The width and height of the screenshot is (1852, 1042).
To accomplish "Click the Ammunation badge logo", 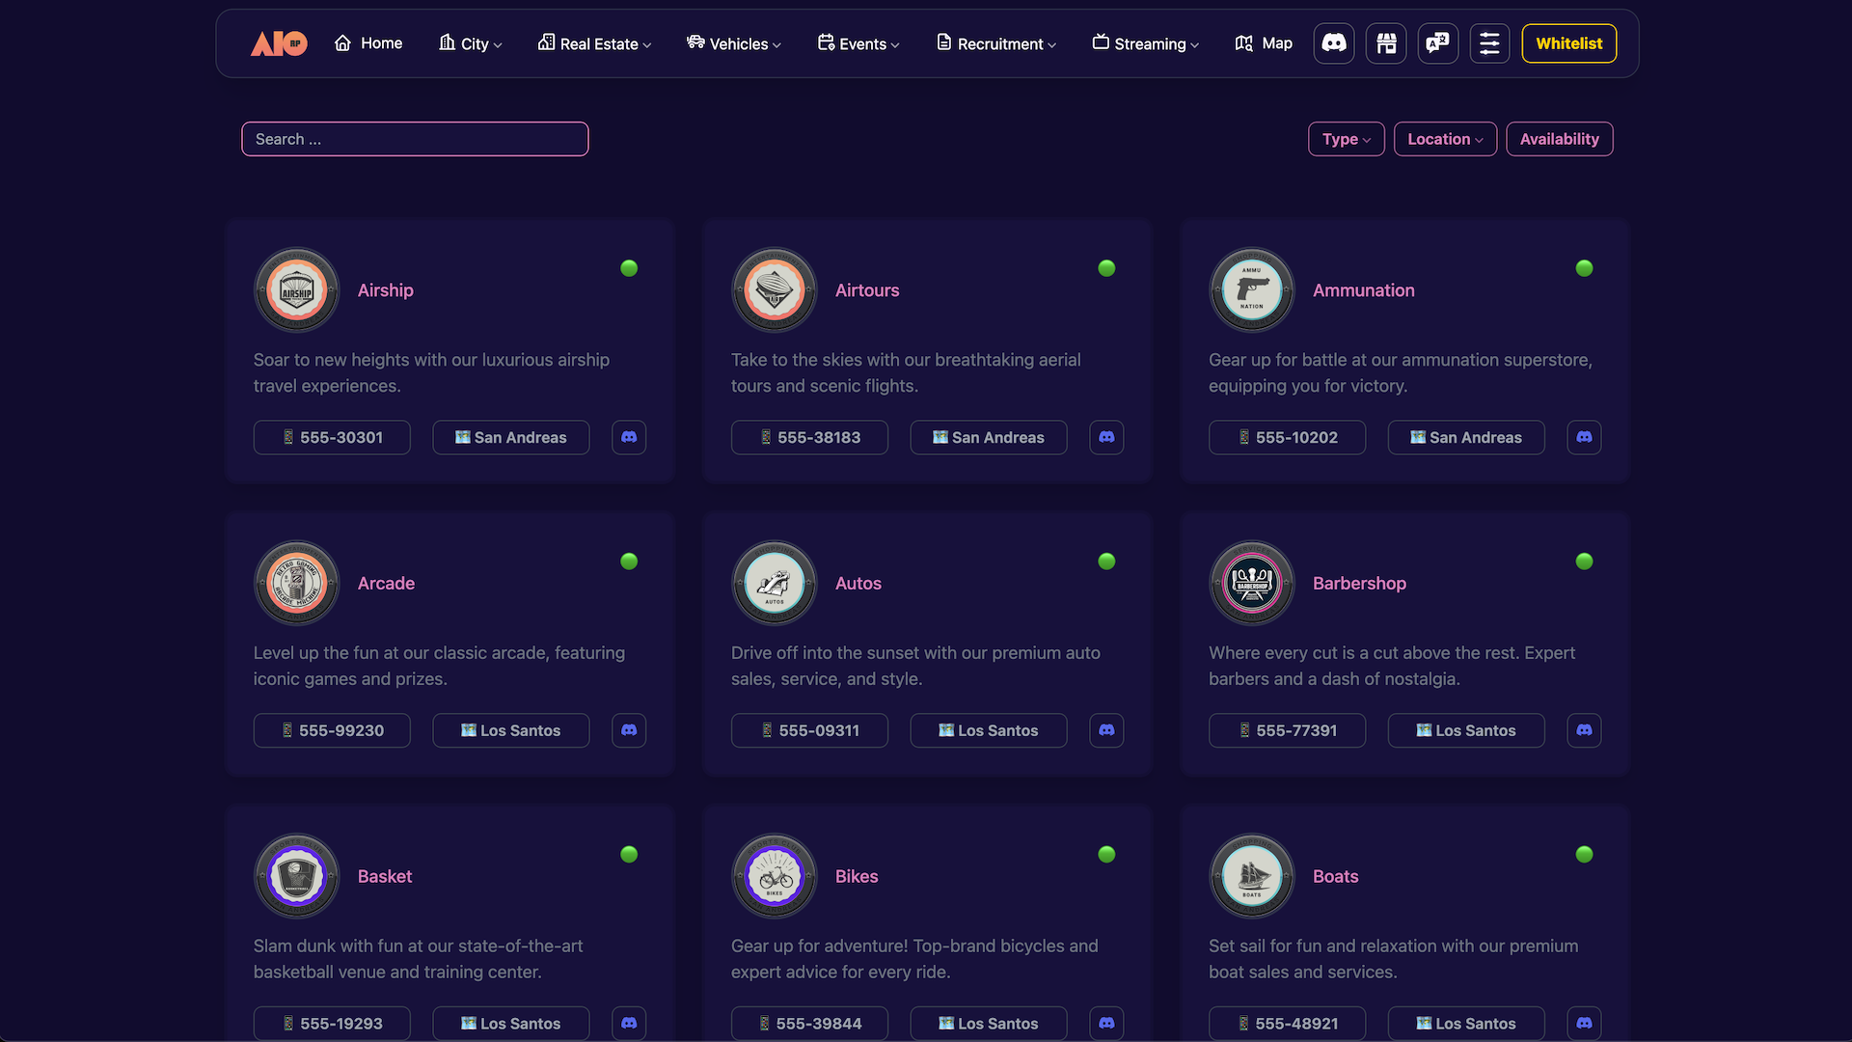I will (1252, 289).
